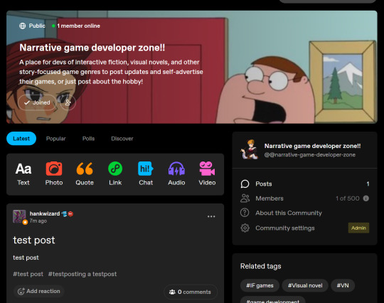Create a new Chat post

[x=146, y=174]
